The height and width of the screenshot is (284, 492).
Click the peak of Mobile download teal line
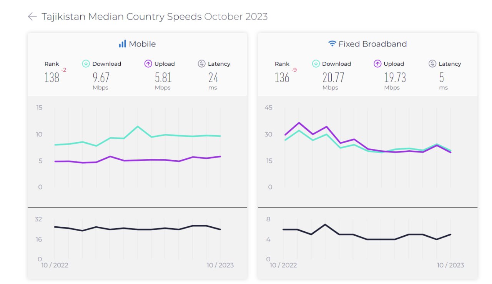[x=138, y=126]
